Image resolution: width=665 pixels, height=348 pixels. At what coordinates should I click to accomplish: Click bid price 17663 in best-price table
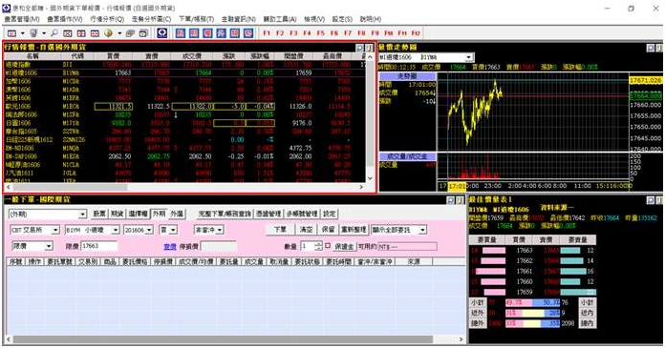[525, 250]
